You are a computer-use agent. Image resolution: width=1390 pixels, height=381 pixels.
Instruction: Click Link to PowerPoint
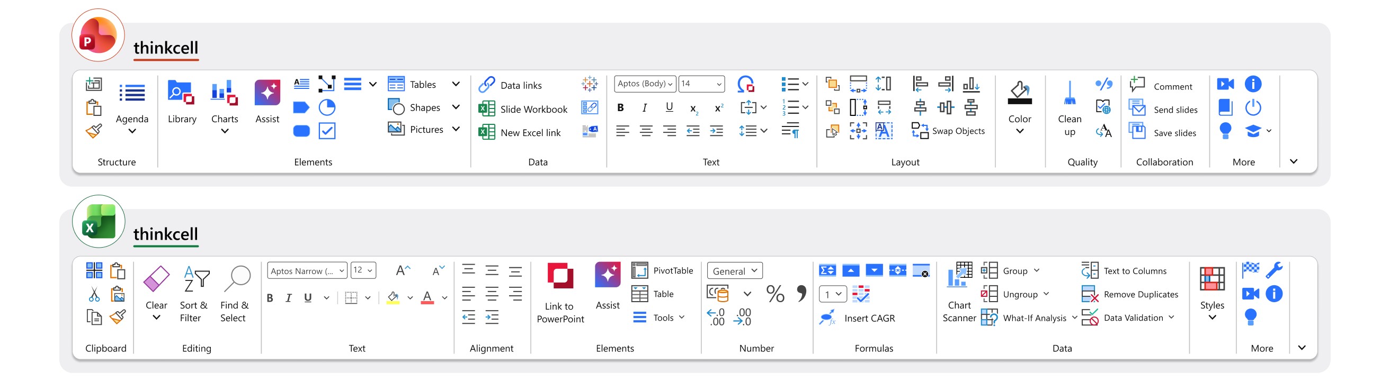pos(560,293)
